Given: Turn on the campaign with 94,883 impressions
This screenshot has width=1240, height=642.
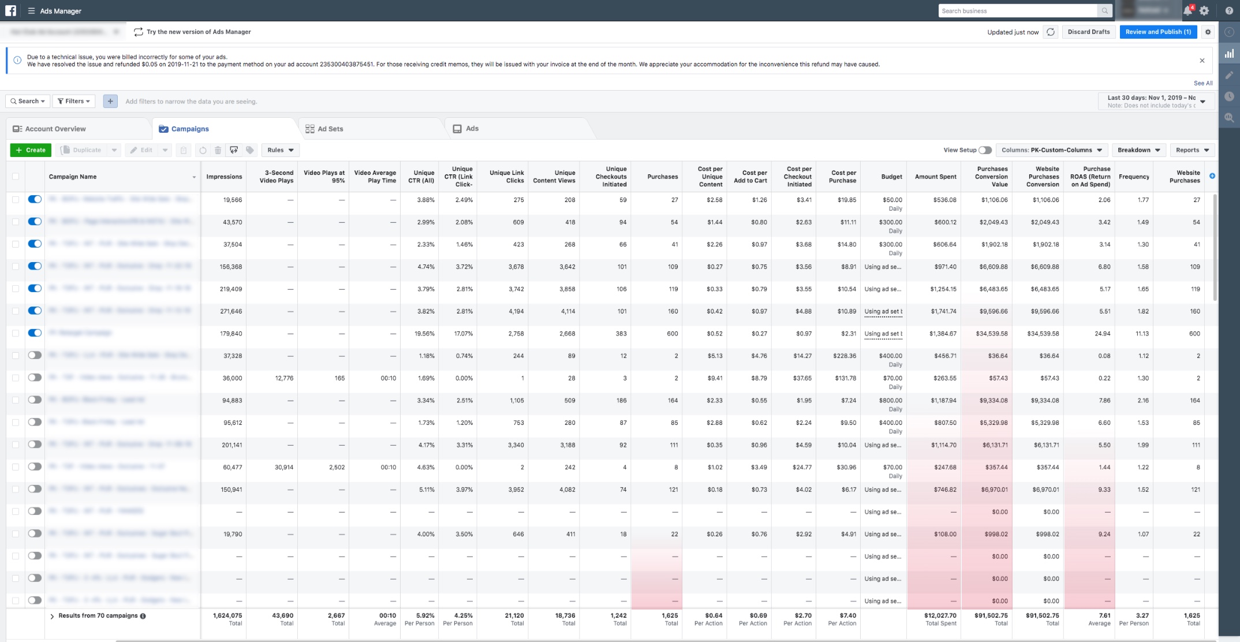Looking at the screenshot, I should (35, 400).
